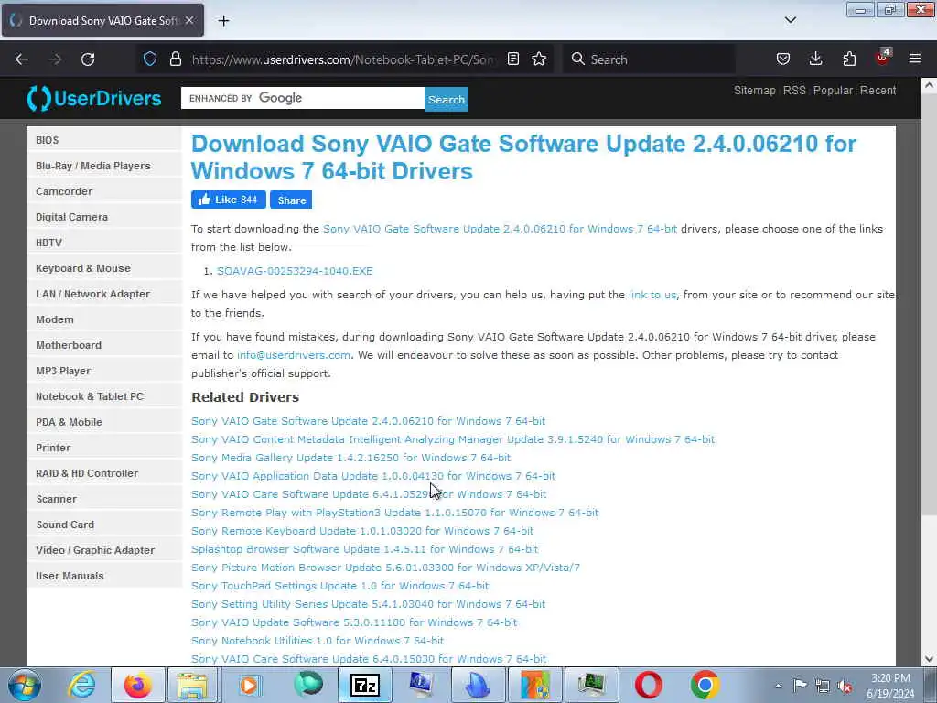Focus the Google custom search field
The image size is (937, 703).
pos(302,98)
